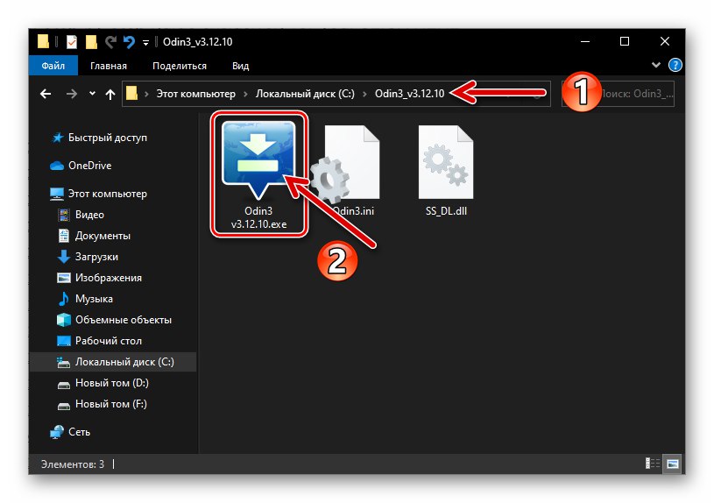Click the Redo arrow in title bar
Viewport: 714px width, 503px height.
click(x=110, y=42)
